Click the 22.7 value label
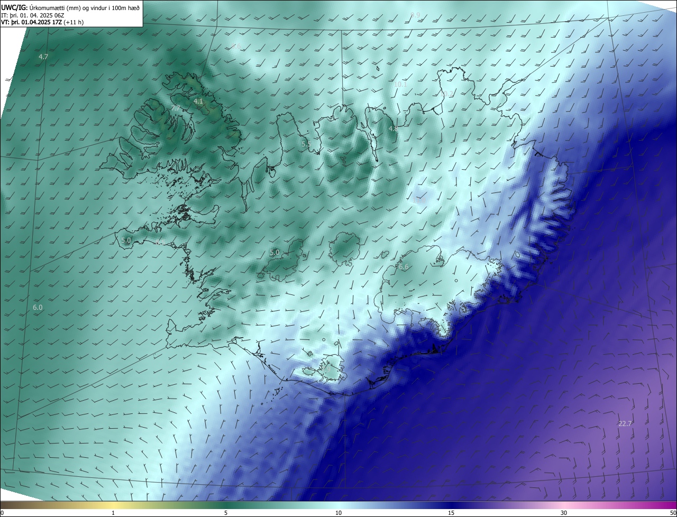 click(x=625, y=423)
